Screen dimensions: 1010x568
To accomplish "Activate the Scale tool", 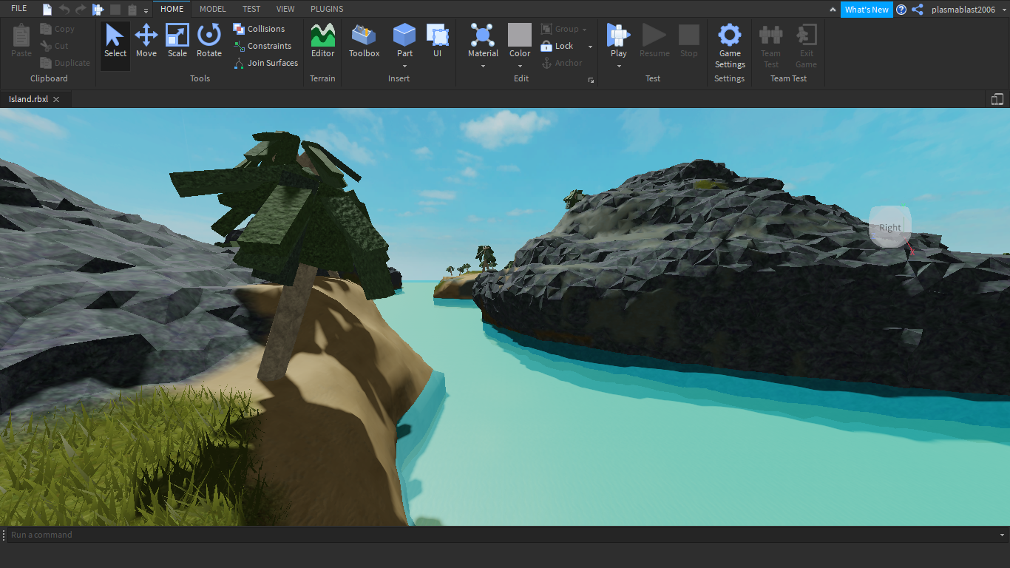I will point(177,41).
